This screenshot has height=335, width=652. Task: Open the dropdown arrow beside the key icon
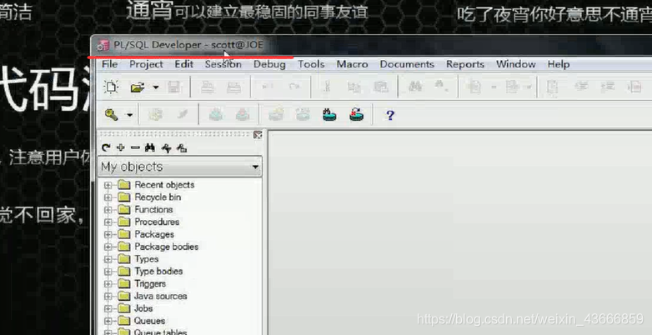(130, 115)
